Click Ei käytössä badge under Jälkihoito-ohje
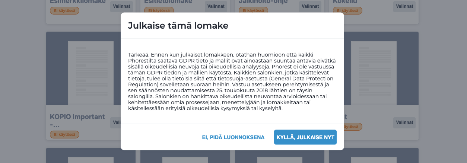Screen dimensions: 467x163 click(x=253, y=10)
